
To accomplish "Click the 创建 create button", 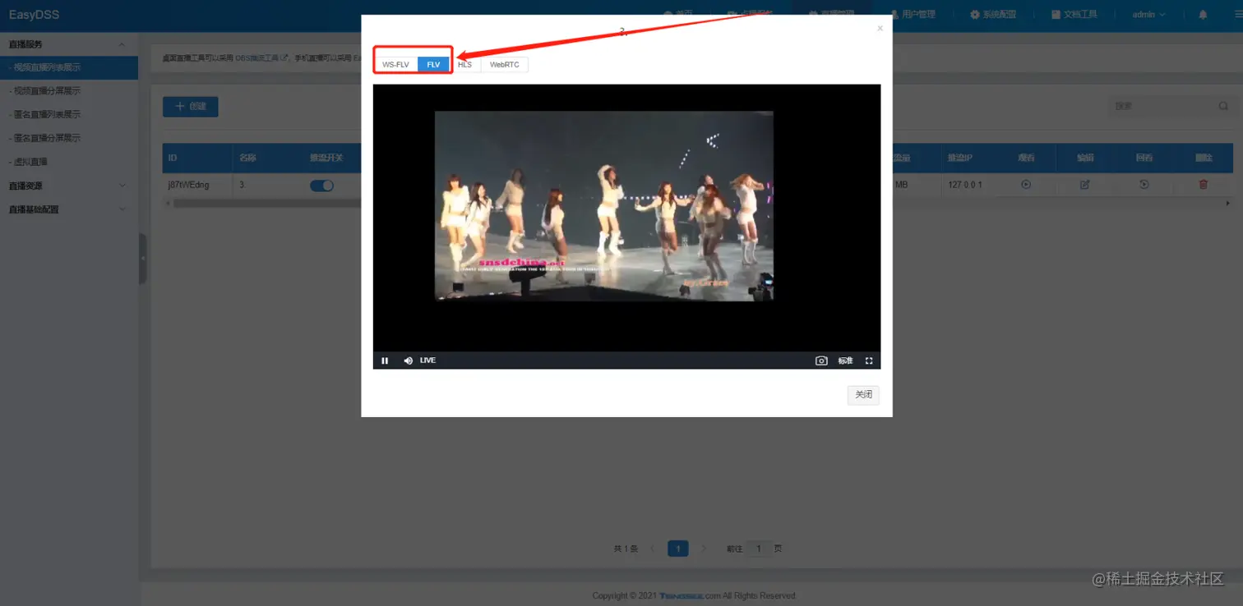I will click(x=190, y=106).
